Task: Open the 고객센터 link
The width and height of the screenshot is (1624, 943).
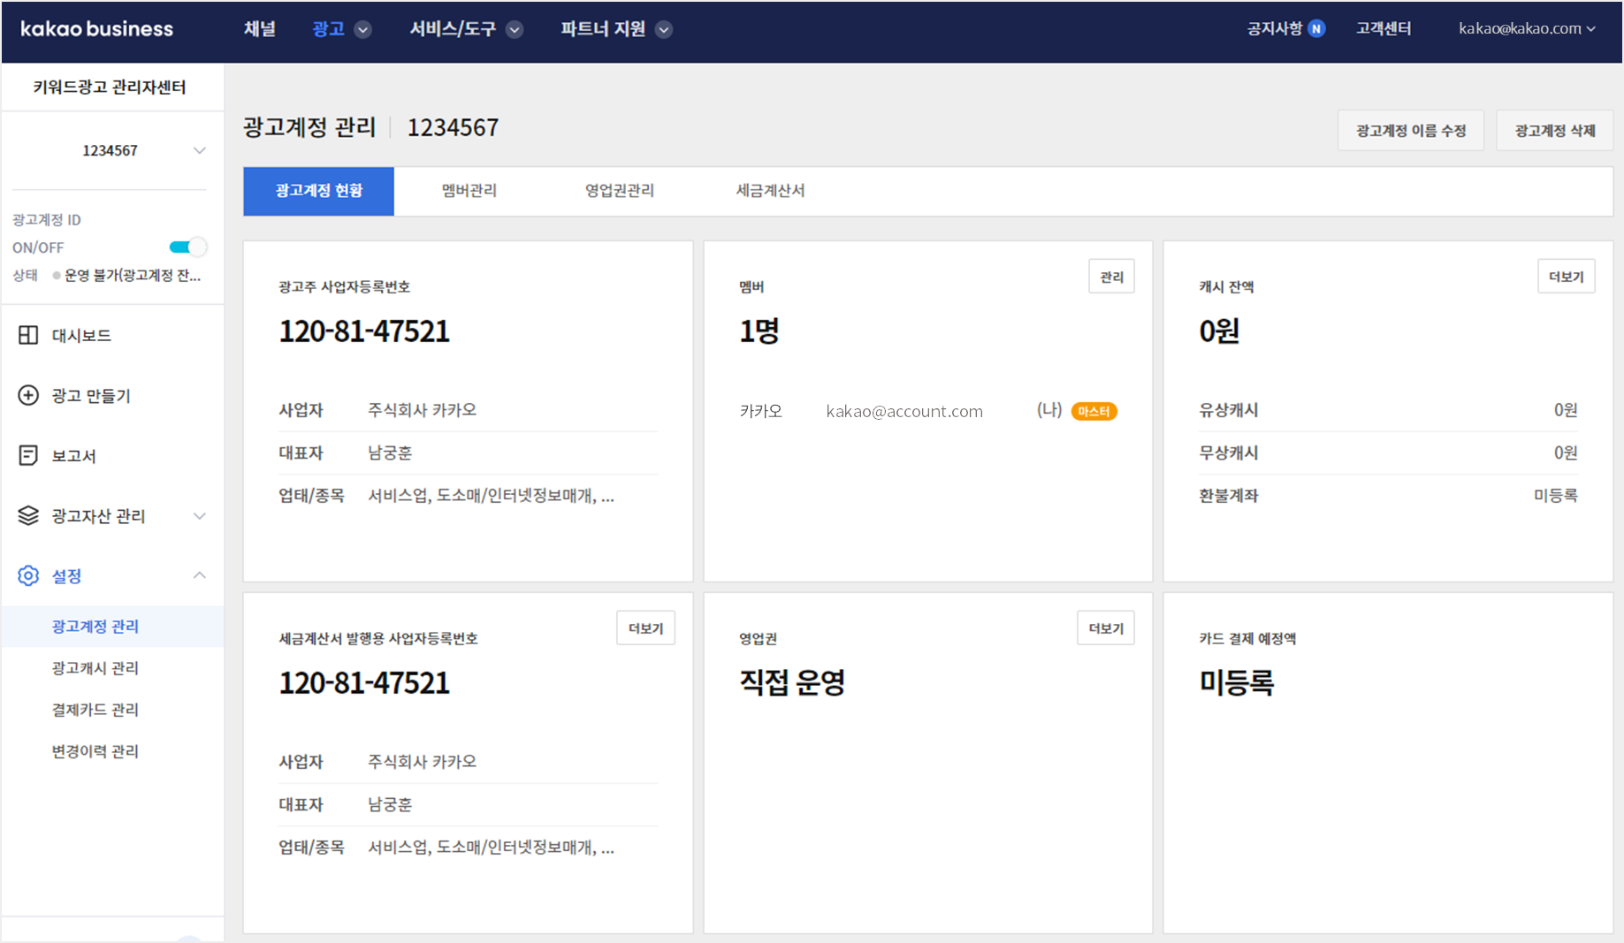Action: coord(1384,29)
